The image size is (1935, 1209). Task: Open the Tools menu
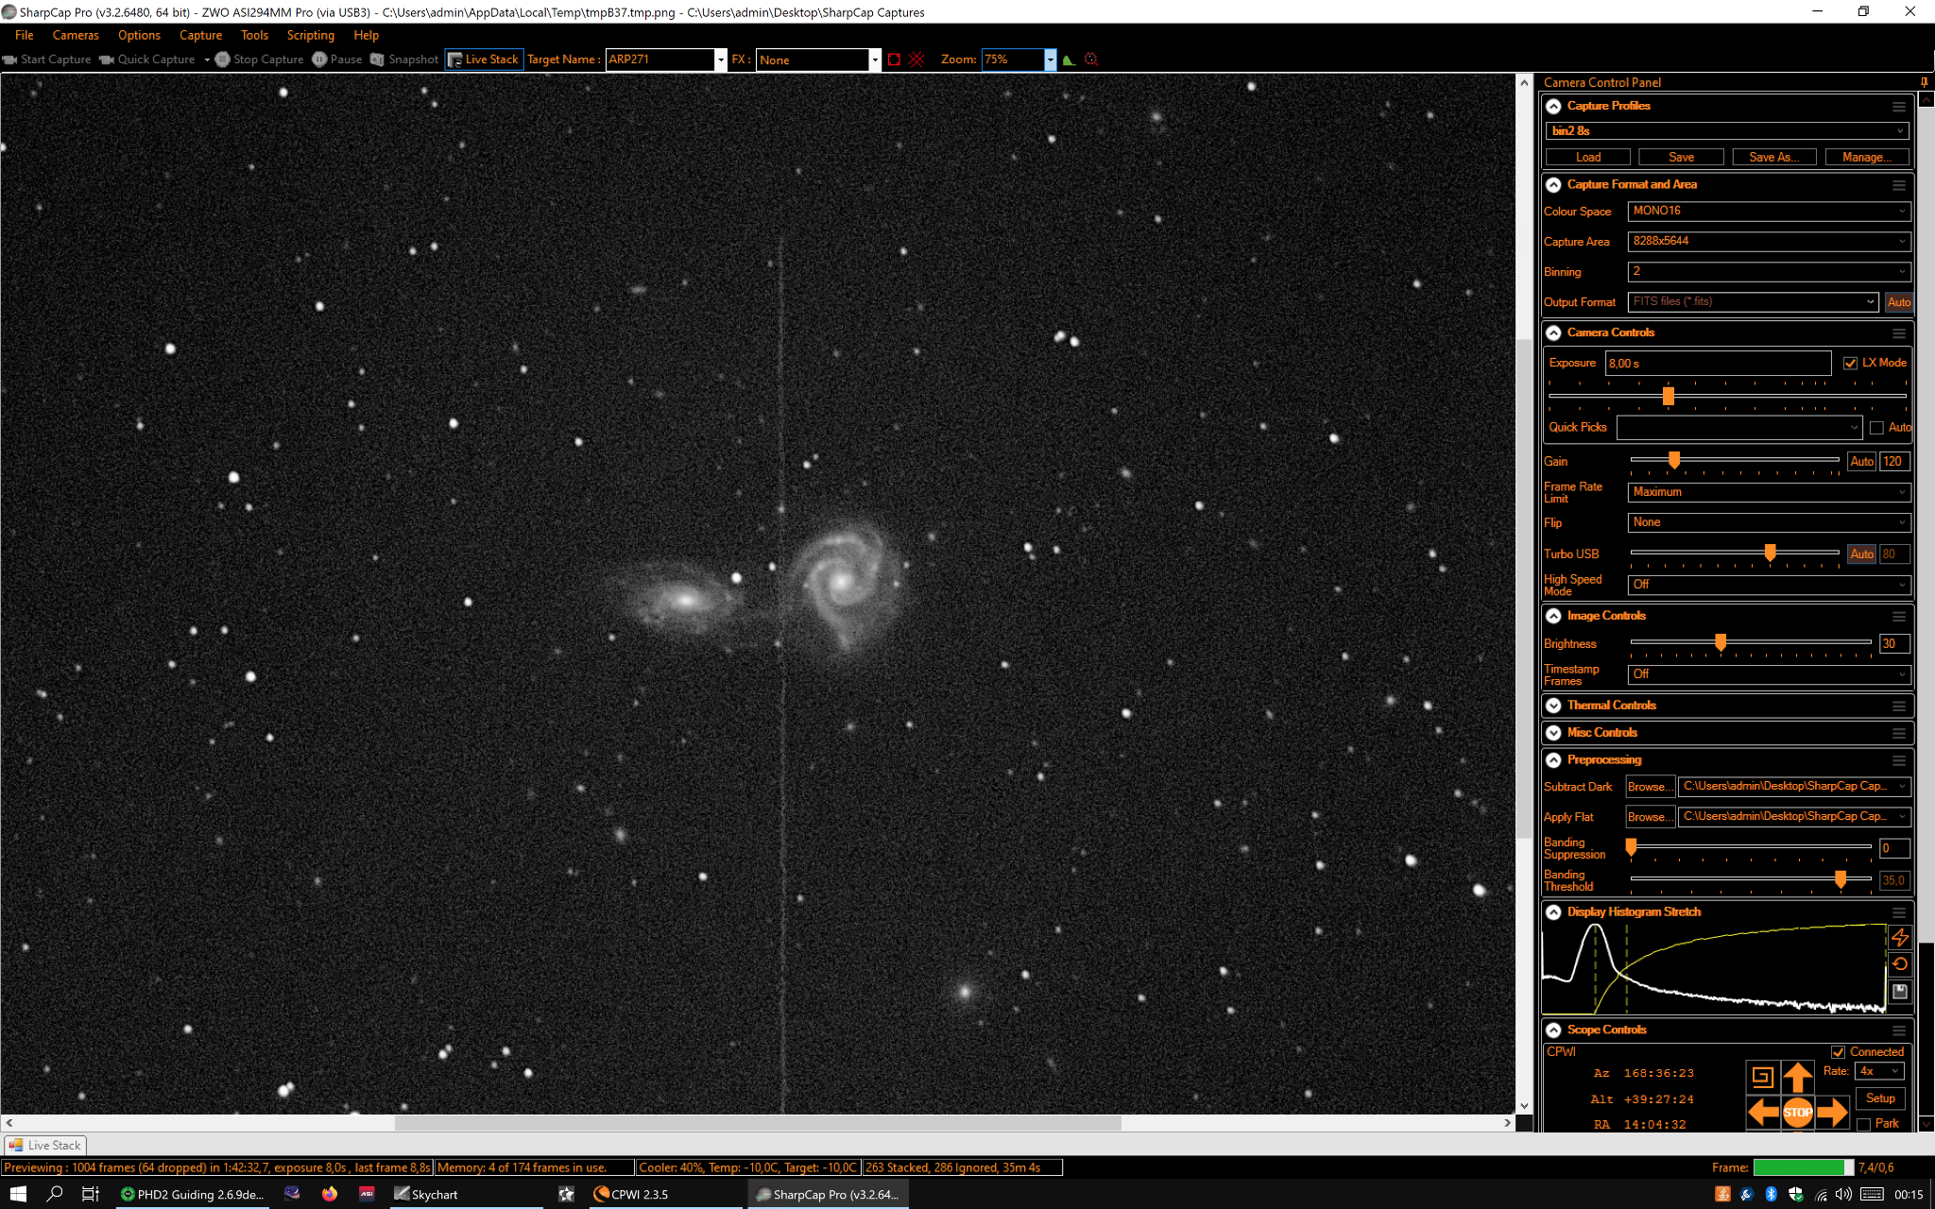(254, 35)
